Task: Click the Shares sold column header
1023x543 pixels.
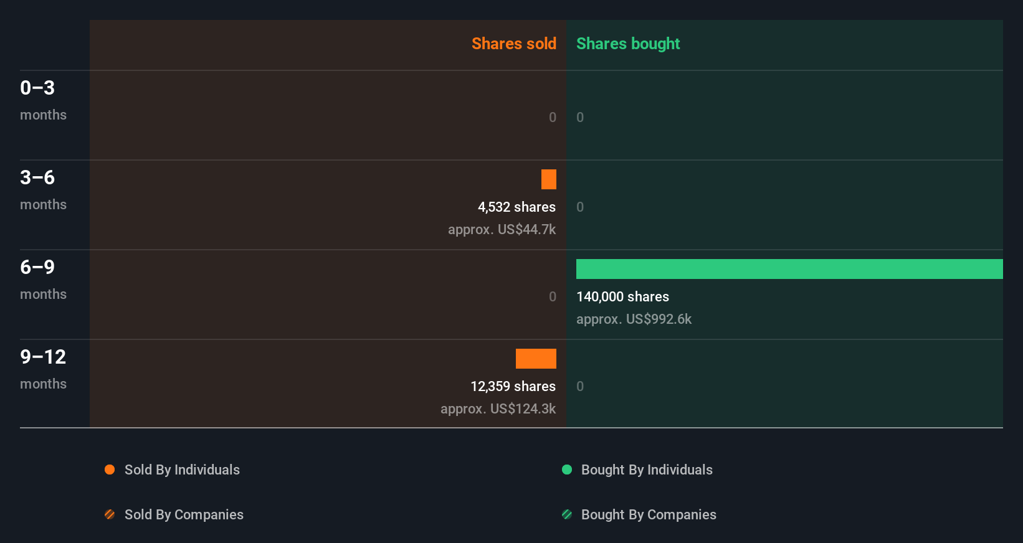Action: pyautogui.click(x=514, y=44)
